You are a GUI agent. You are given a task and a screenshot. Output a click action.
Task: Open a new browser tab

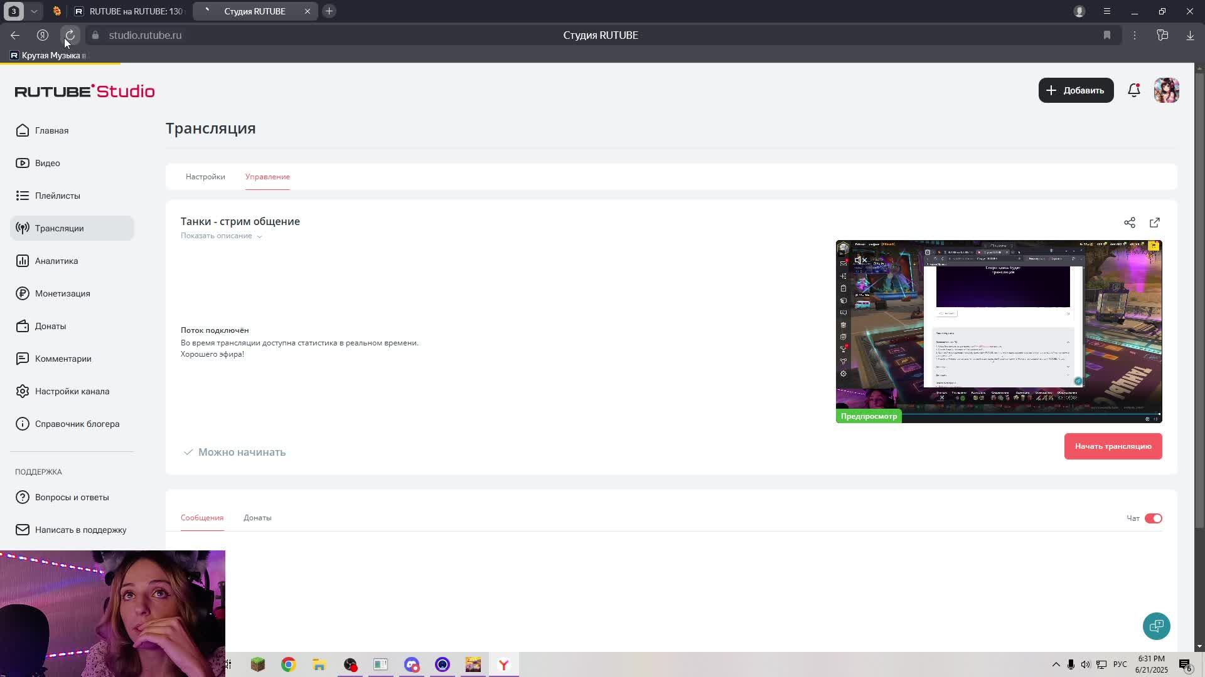pyautogui.click(x=329, y=11)
